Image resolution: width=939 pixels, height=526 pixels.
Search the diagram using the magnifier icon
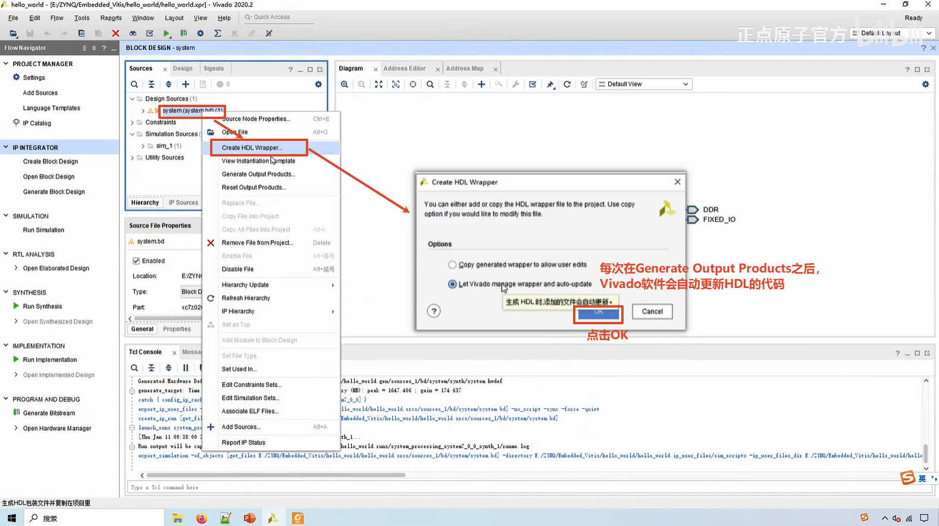point(430,84)
